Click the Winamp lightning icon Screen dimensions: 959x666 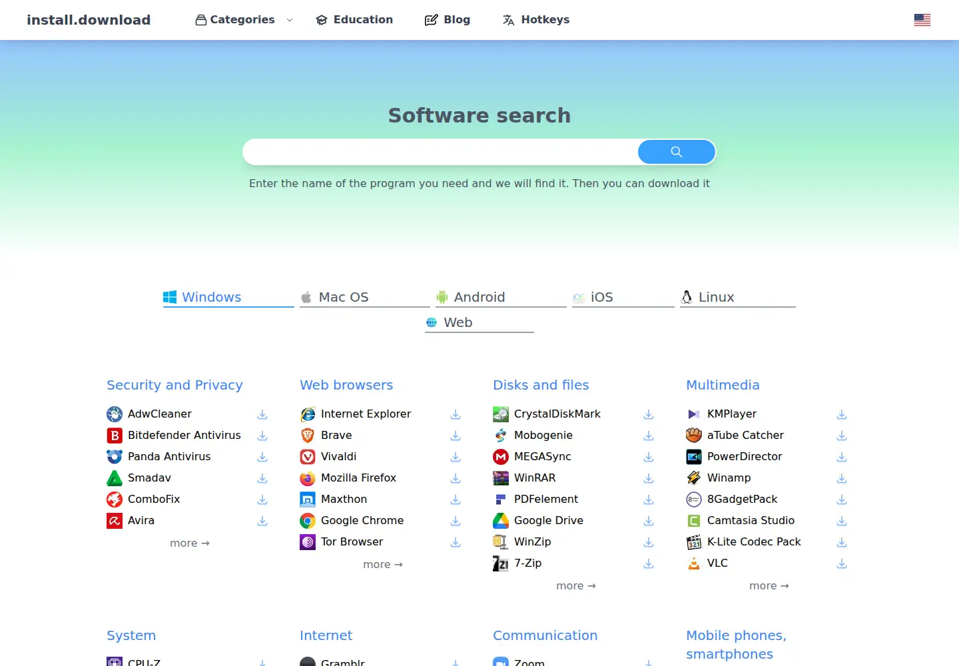click(x=694, y=478)
